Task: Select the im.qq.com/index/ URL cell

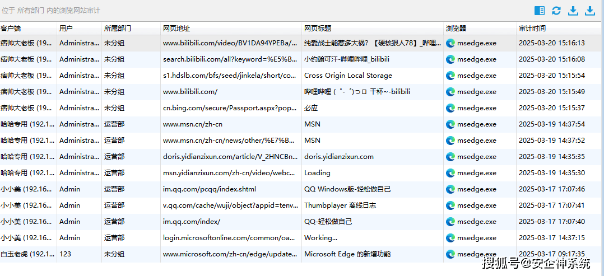Action: [231, 222]
